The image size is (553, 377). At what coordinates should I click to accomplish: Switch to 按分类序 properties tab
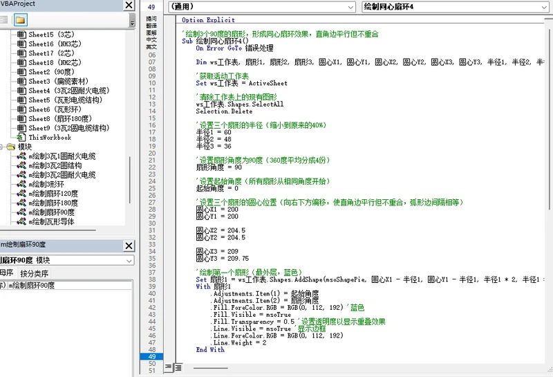tap(34, 273)
